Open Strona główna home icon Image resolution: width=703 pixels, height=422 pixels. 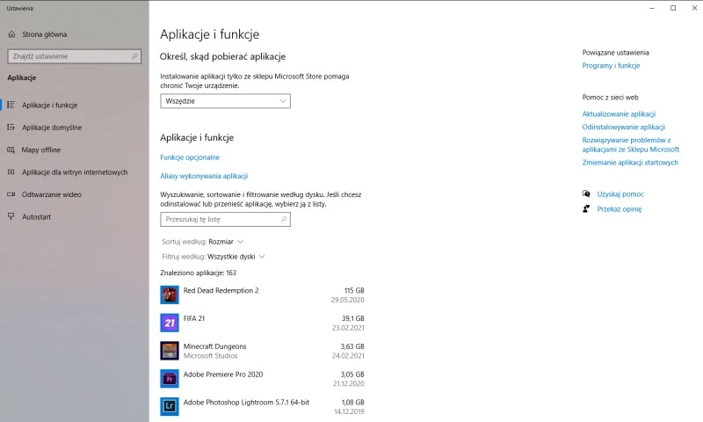click(11, 34)
